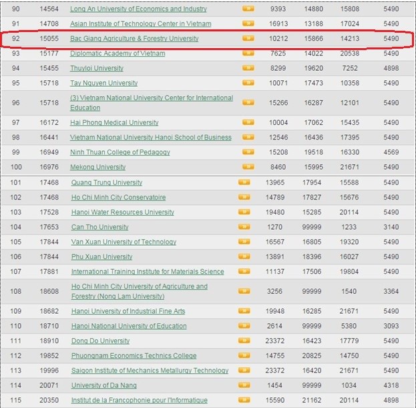The height and width of the screenshot is (408, 416).
Task: Visit Ninh Thuan College of Pedagogy link
Action: [x=120, y=152]
